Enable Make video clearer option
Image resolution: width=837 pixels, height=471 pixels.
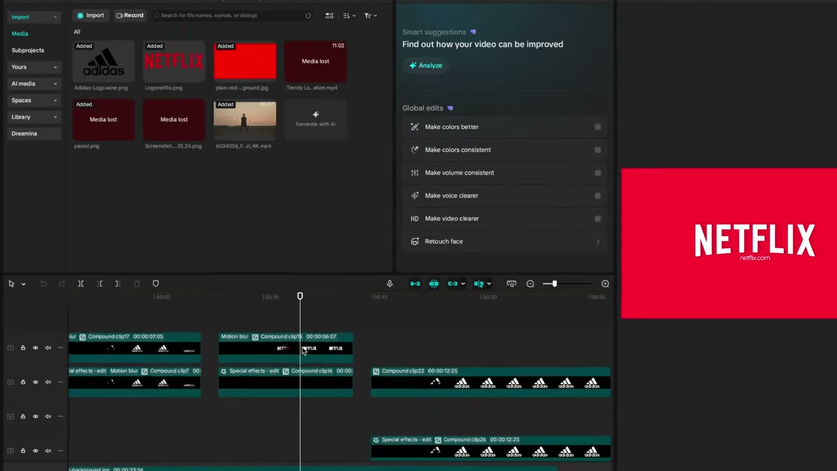point(598,218)
